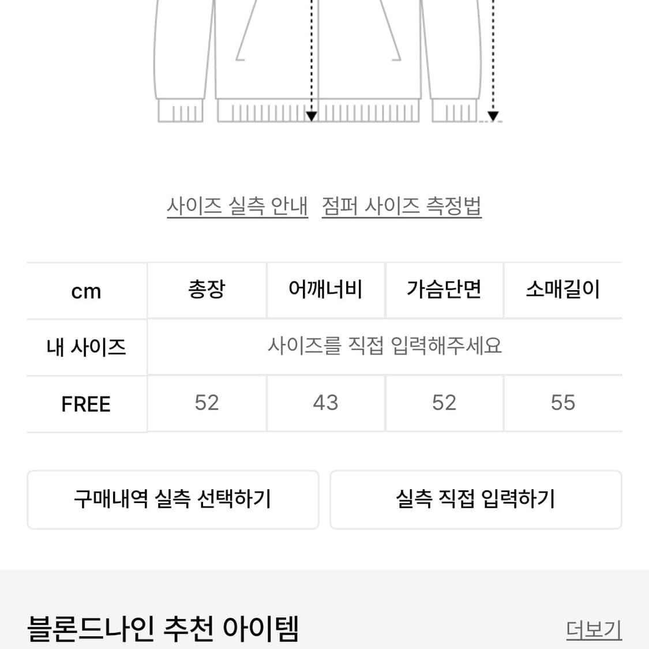Select the cm unit cell

(86, 290)
